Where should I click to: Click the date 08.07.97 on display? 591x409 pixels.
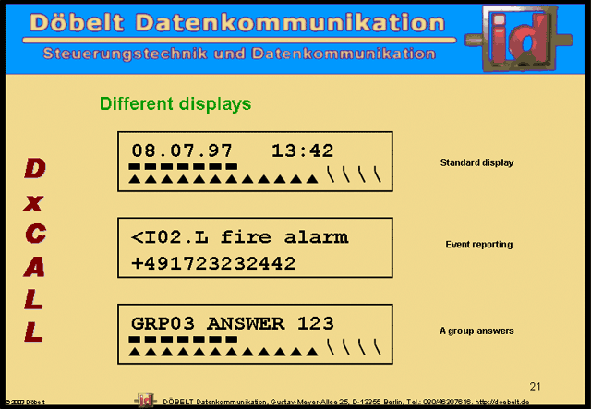coord(182,150)
